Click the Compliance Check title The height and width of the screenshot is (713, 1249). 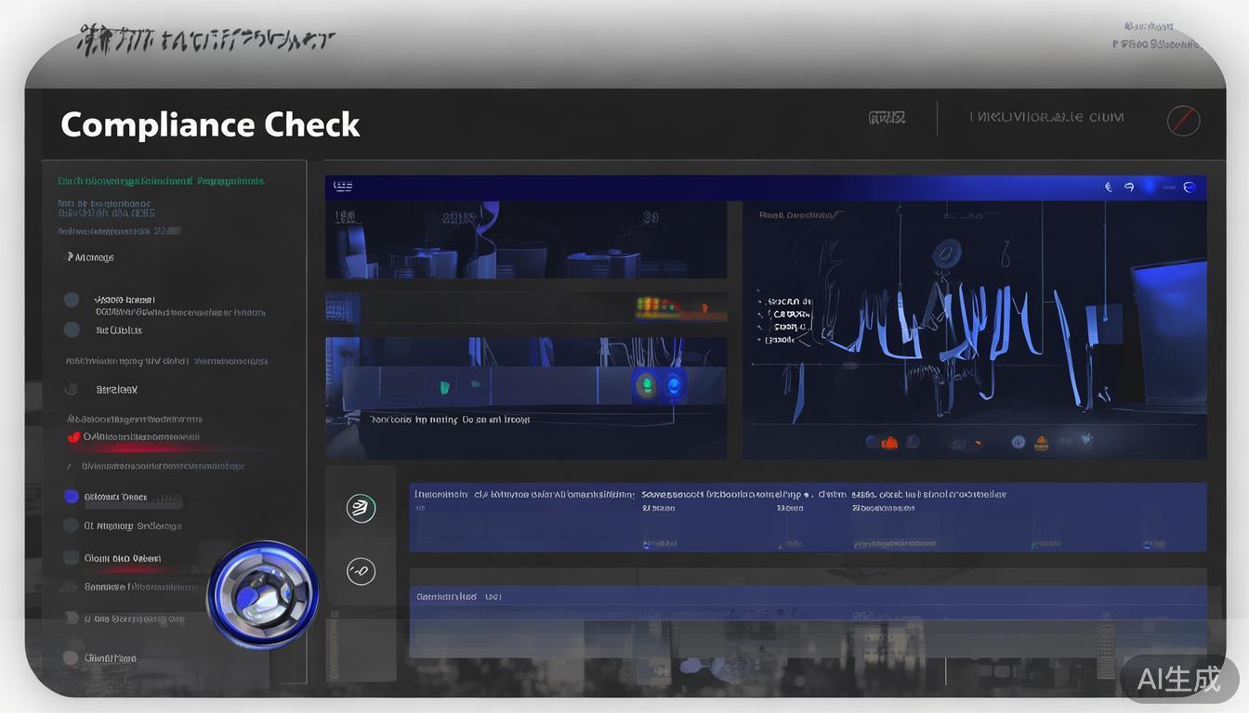click(210, 124)
